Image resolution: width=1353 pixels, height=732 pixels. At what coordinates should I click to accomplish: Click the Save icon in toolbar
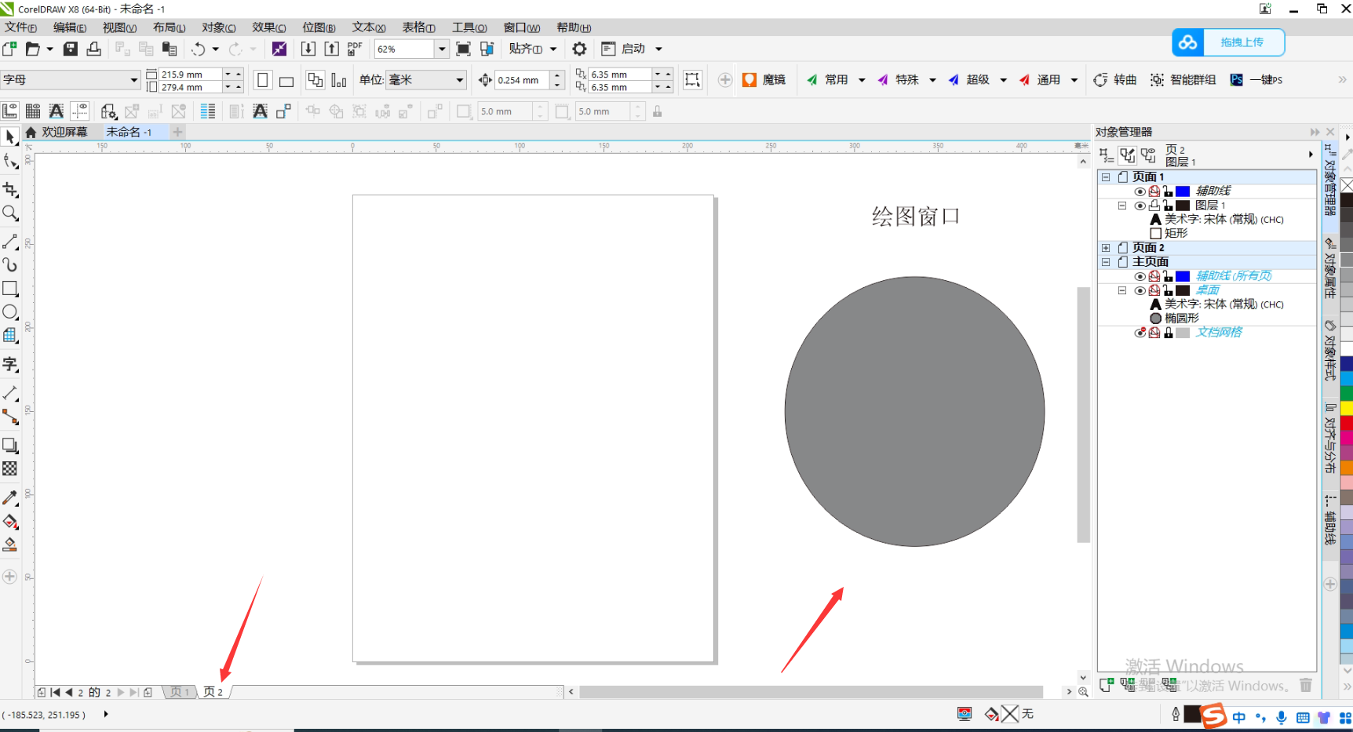tap(71, 49)
